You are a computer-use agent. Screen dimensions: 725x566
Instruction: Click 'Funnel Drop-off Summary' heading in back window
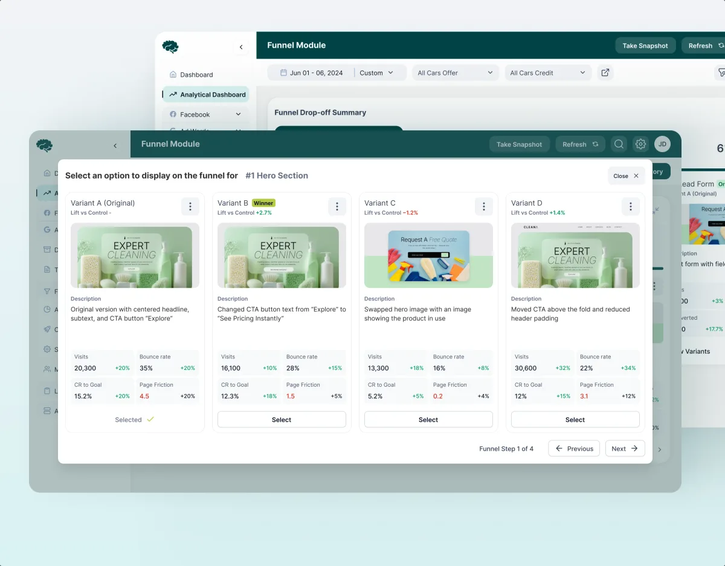320,112
